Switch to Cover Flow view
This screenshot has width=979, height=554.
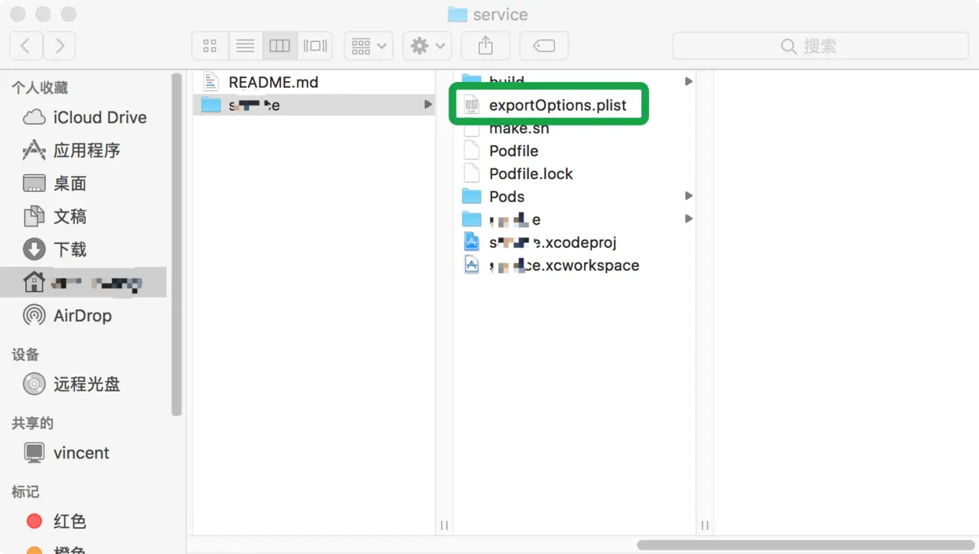click(x=315, y=46)
